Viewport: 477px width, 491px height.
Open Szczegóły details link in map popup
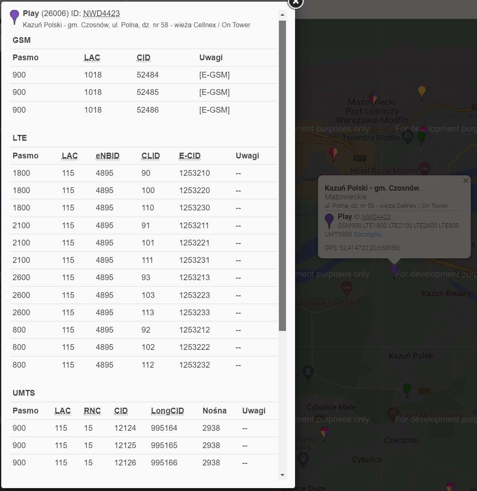(x=369, y=234)
